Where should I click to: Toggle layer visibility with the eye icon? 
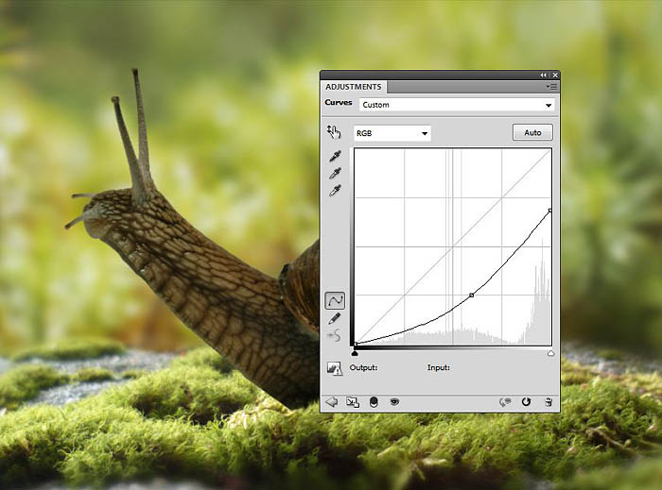pos(394,401)
